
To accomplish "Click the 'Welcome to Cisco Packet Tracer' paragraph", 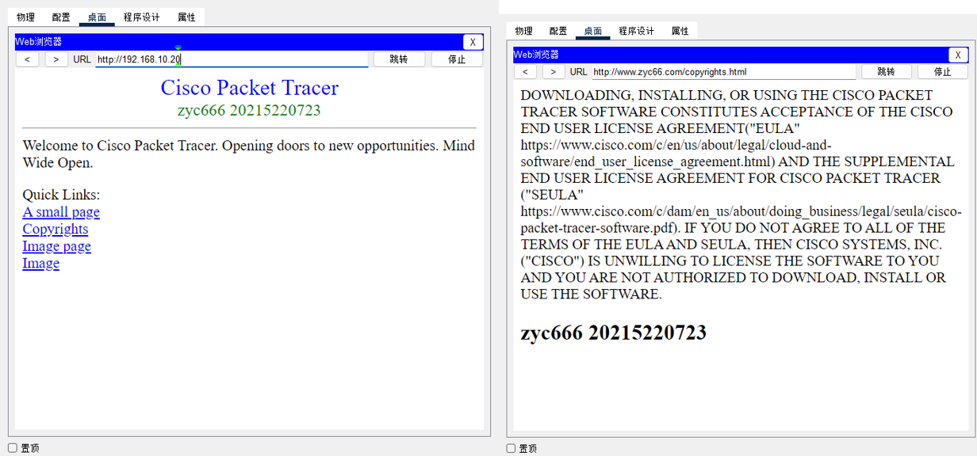I will [x=249, y=154].
